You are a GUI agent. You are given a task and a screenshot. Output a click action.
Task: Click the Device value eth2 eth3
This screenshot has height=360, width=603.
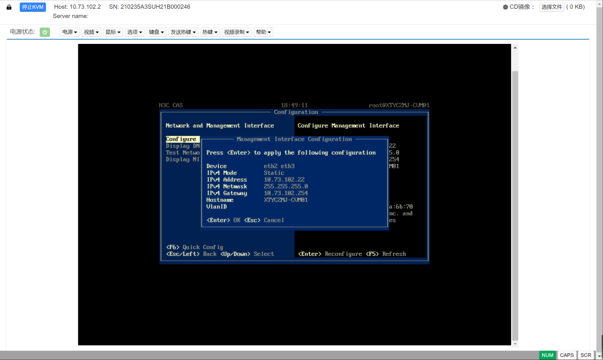click(x=279, y=167)
